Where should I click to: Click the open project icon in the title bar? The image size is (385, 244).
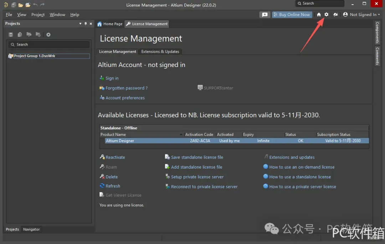tap(28, 5)
